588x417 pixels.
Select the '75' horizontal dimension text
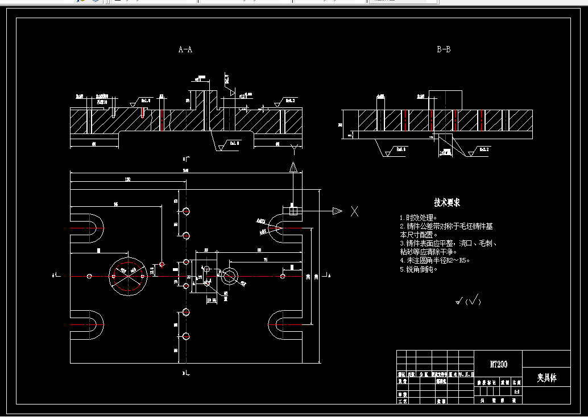click(266, 260)
